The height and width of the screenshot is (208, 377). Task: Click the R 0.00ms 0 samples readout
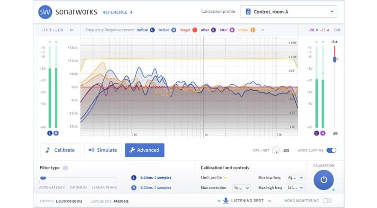pyautogui.click(x=156, y=187)
